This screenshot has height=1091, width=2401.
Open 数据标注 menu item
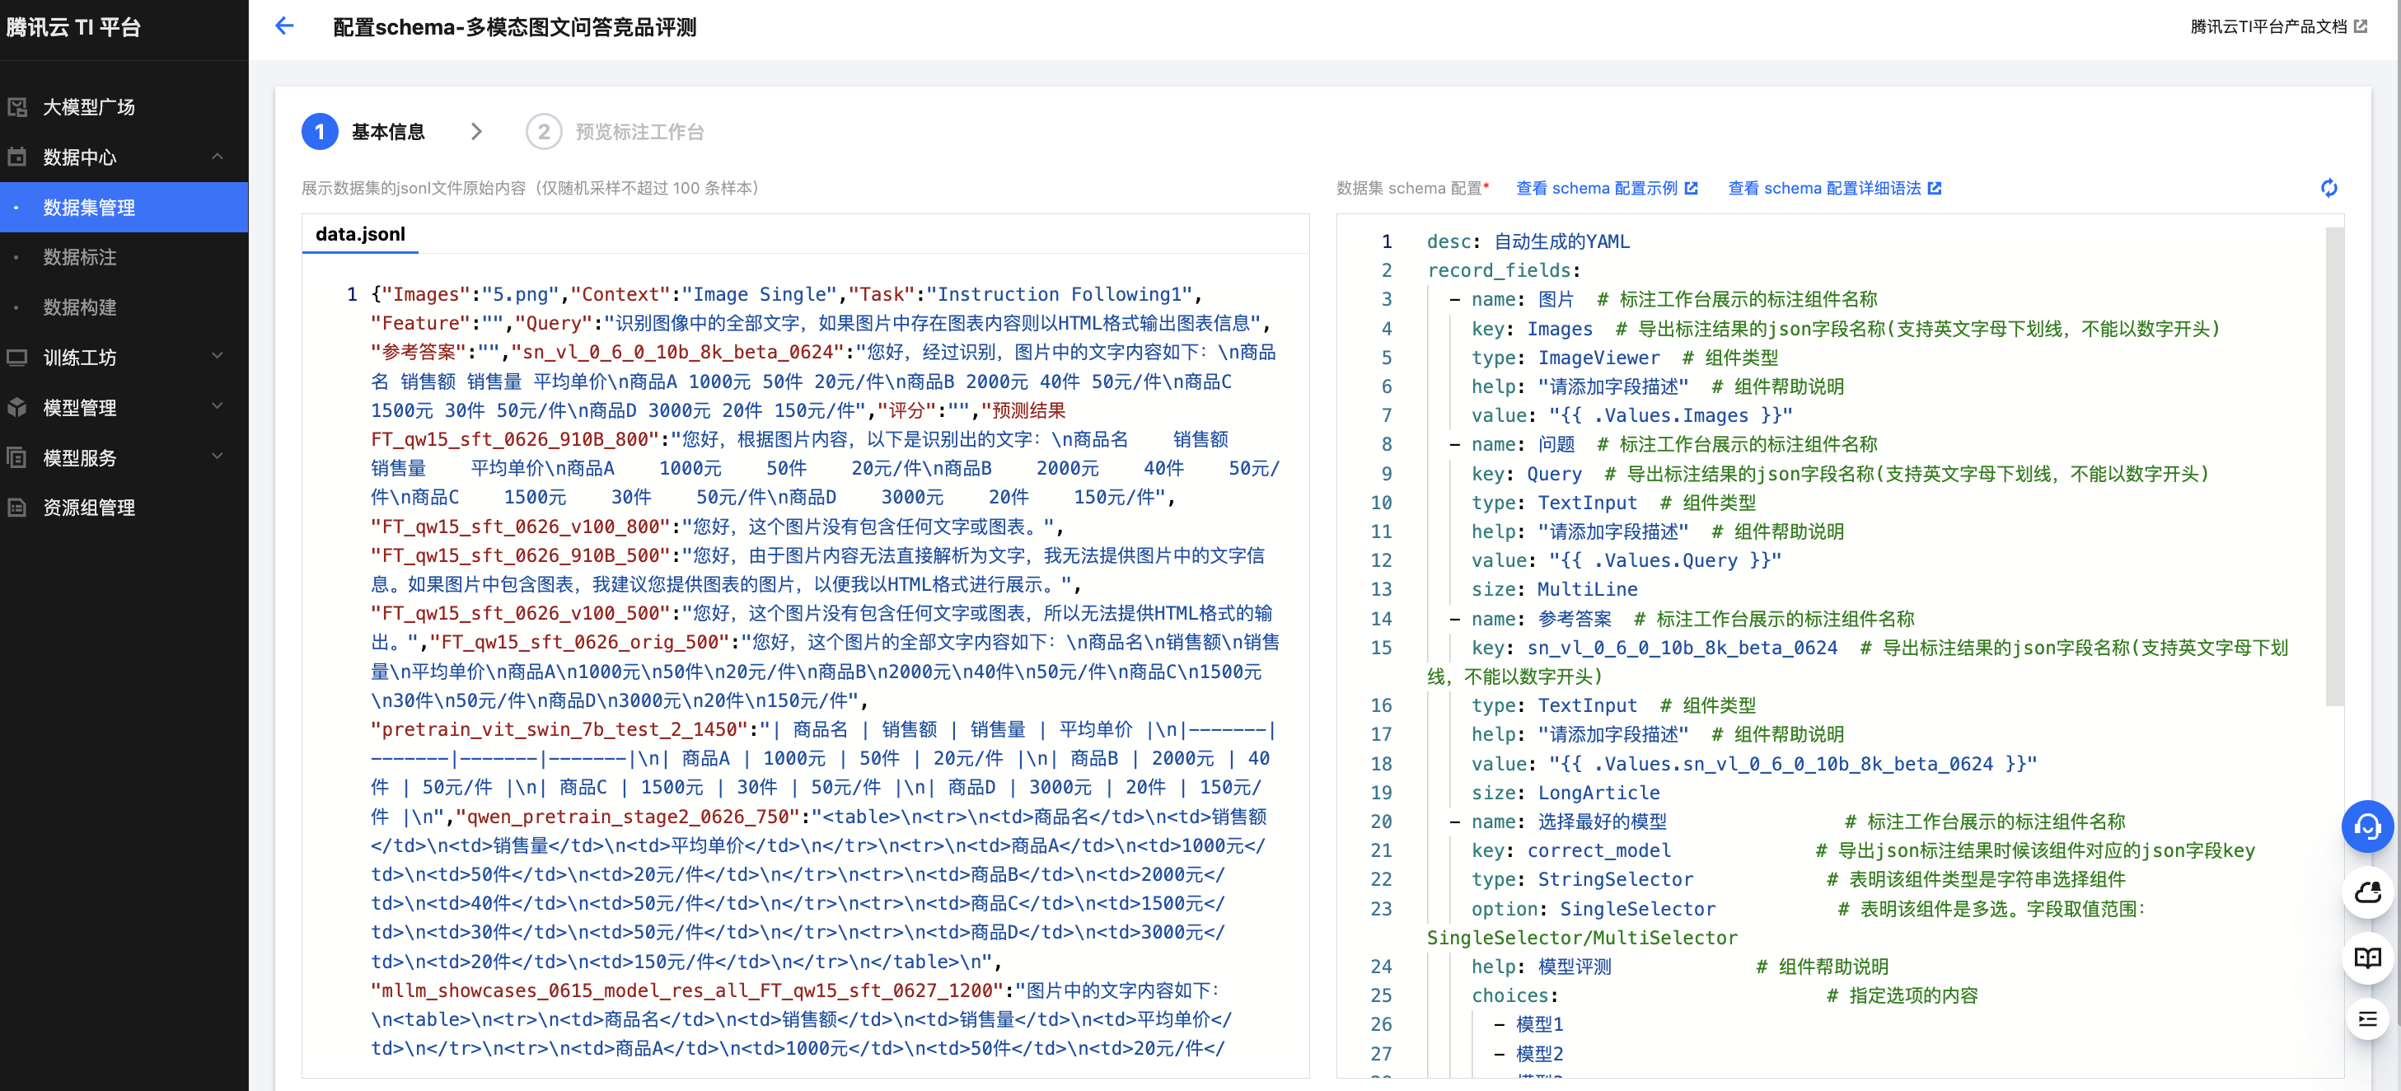(80, 257)
